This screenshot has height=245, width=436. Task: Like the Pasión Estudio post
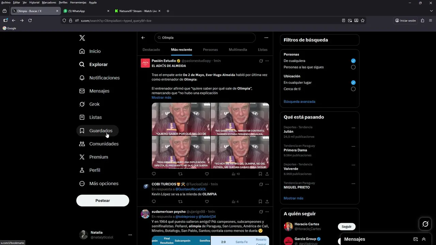[207, 174]
